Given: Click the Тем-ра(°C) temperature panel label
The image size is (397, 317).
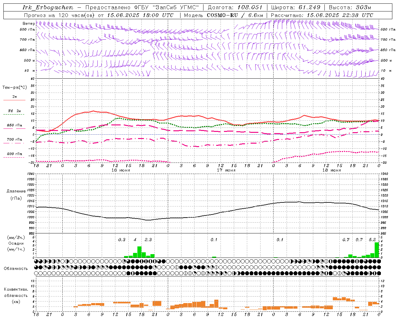Looking at the screenshot, I should coord(15,88).
